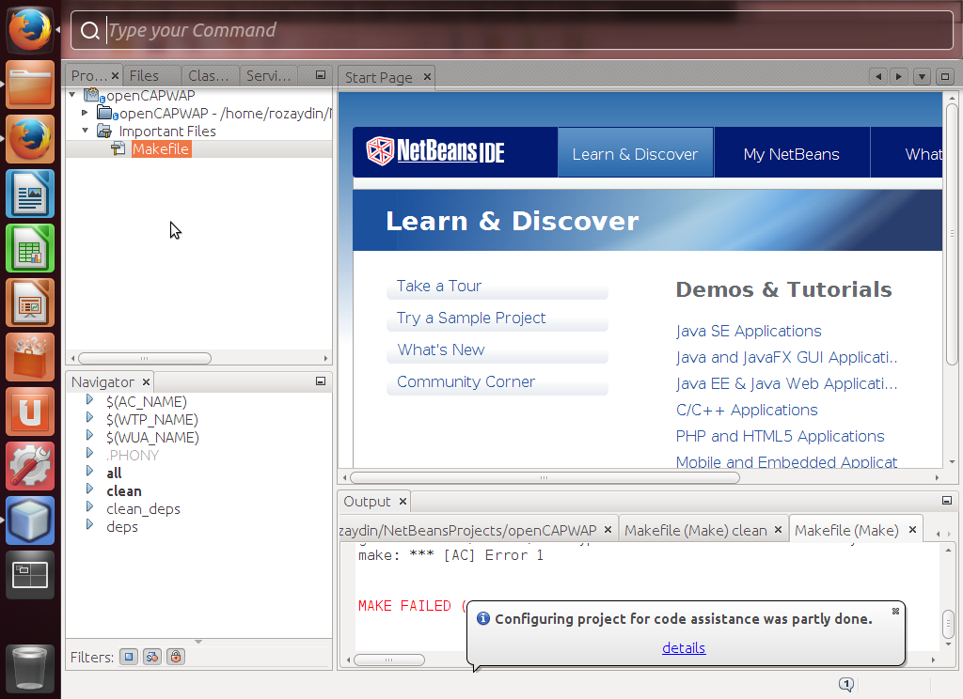Launch LibreOffice Calc from the dock
963x699 pixels.
point(29,249)
